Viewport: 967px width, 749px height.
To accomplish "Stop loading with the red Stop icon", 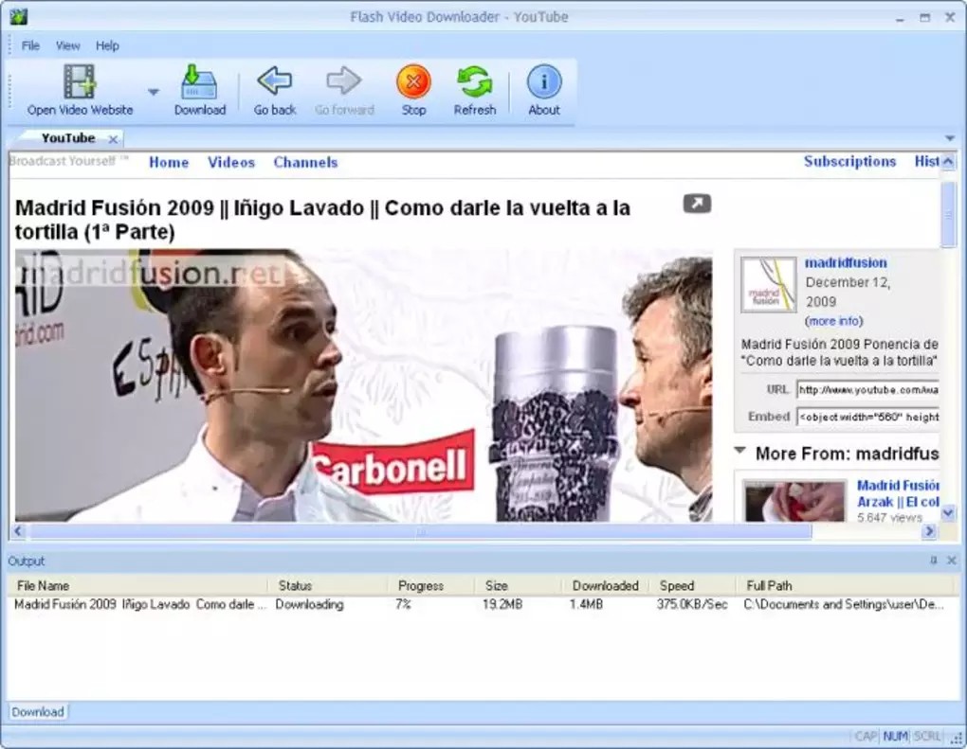I will (x=413, y=81).
